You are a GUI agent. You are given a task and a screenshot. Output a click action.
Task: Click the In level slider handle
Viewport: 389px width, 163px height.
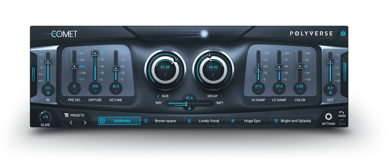pyautogui.click(x=48, y=61)
